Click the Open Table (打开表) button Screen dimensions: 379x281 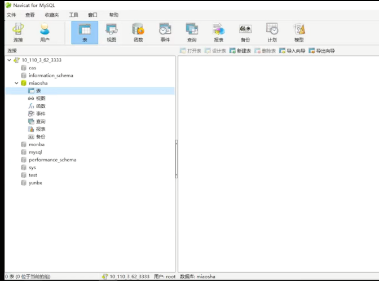191,51
